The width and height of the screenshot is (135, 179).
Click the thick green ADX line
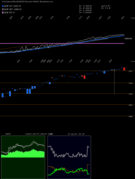tap(68, 171)
